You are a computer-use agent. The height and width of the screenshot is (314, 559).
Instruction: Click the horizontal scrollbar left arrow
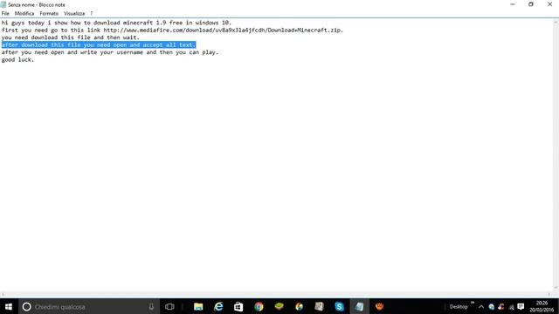[x=3, y=295]
